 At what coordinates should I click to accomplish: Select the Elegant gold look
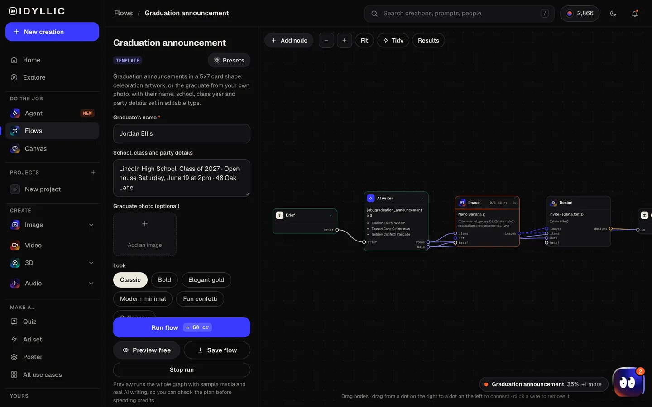[x=206, y=280]
